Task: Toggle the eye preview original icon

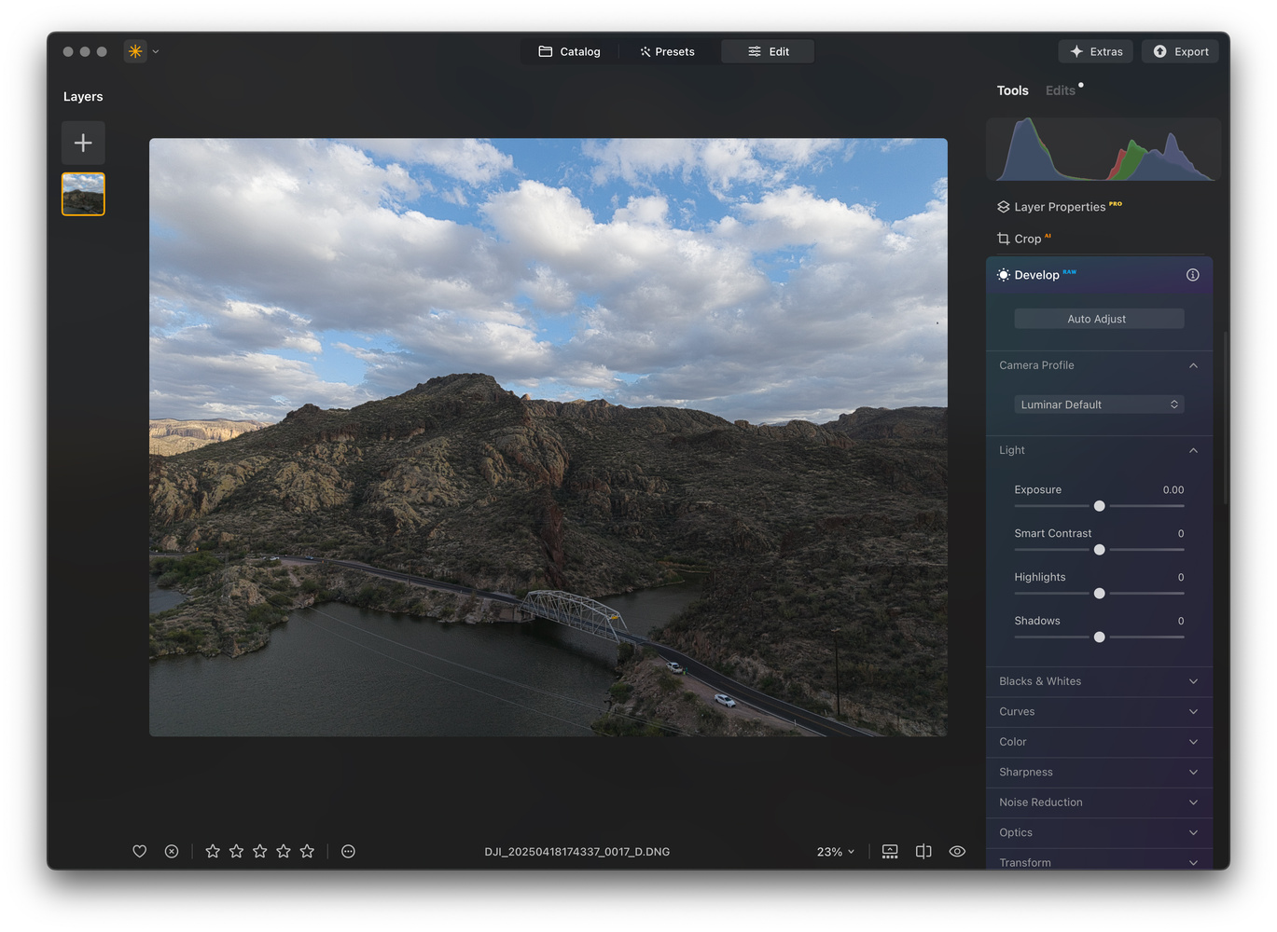Action: (957, 851)
